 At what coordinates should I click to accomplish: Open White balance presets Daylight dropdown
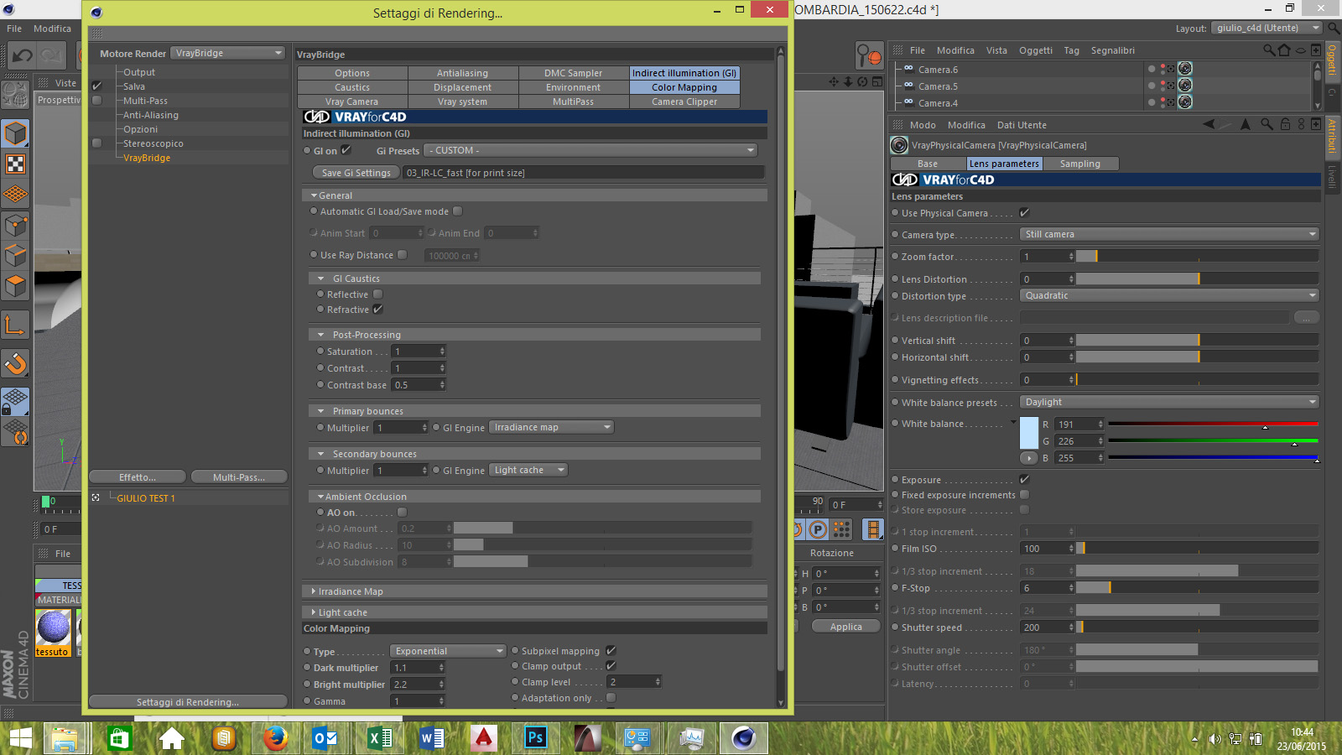[x=1169, y=402]
